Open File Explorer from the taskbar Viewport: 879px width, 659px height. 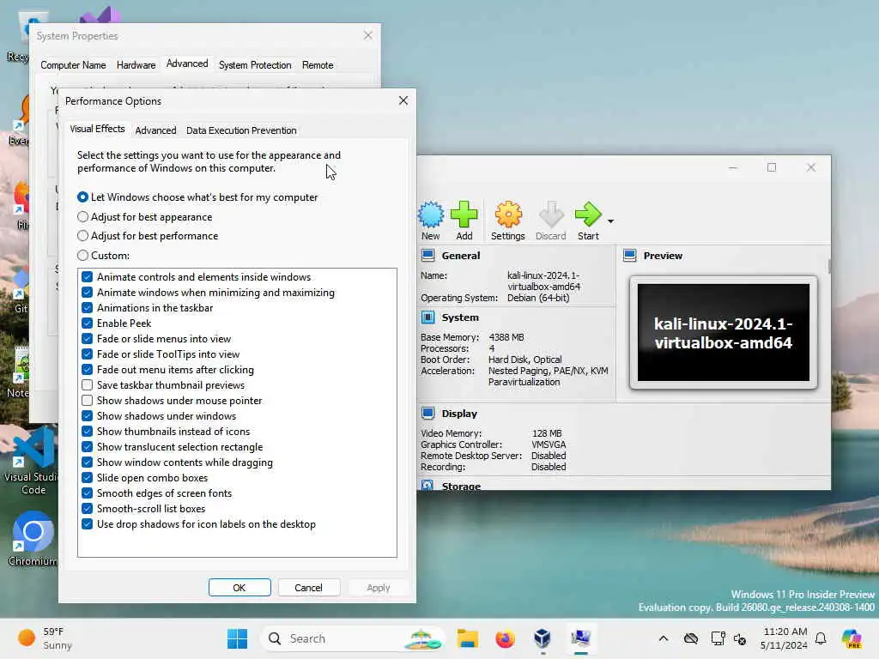point(468,638)
